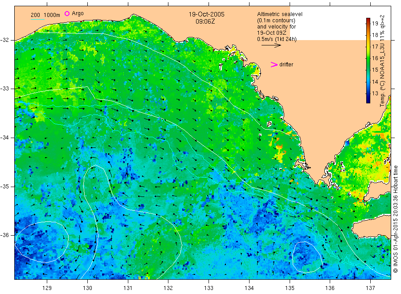Click the 'and velocity for' caption line
401x294 pixels.
276,27
